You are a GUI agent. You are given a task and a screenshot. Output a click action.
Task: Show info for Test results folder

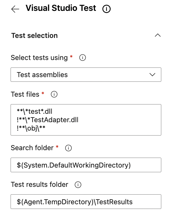78,185
